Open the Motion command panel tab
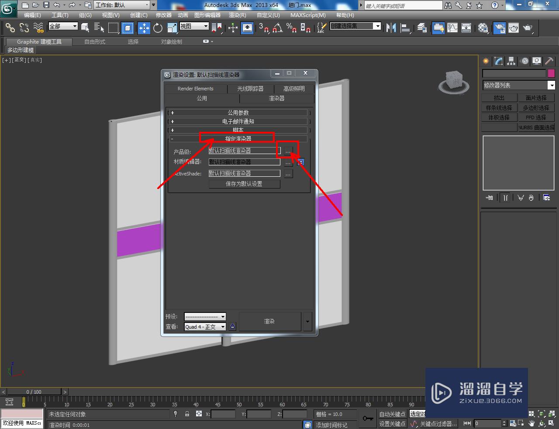Image resolution: width=559 pixels, height=429 pixels. [524, 61]
